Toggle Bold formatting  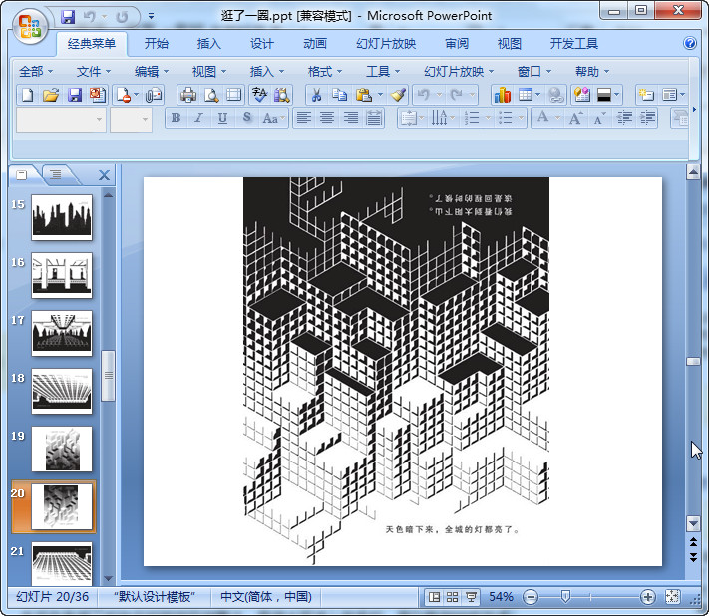coord(176,118)
